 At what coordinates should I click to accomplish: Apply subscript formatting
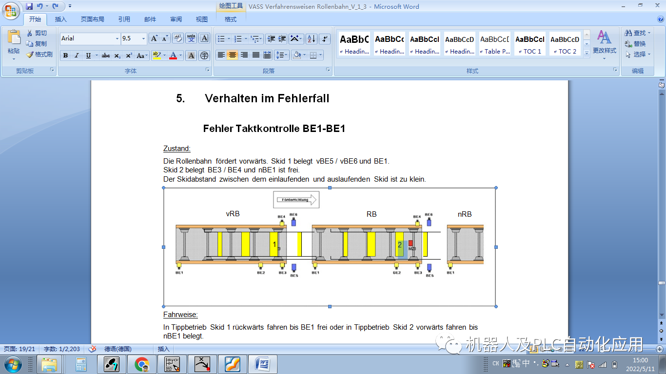[118, 56]
